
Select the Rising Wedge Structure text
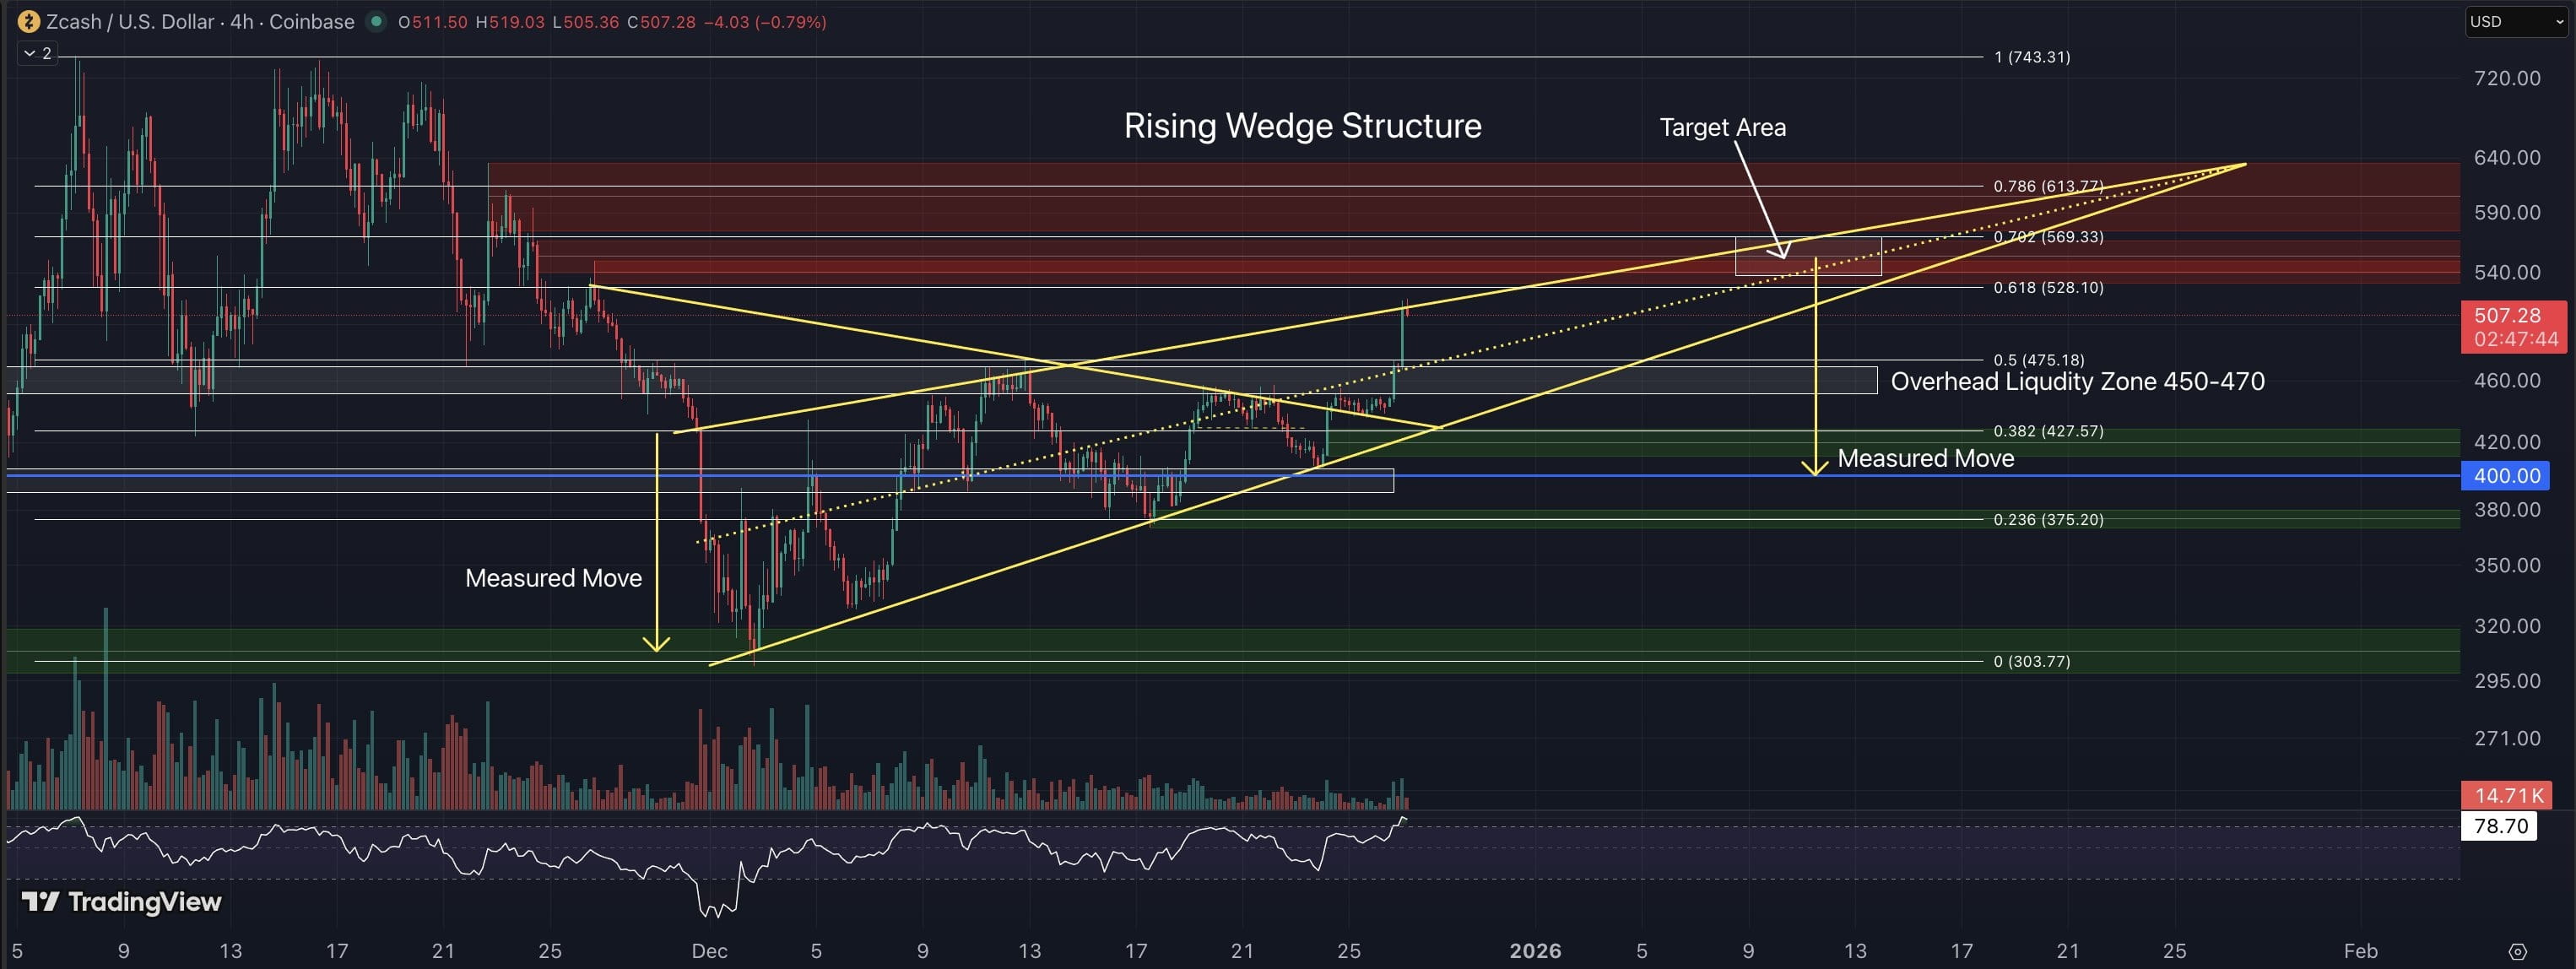1302,126
